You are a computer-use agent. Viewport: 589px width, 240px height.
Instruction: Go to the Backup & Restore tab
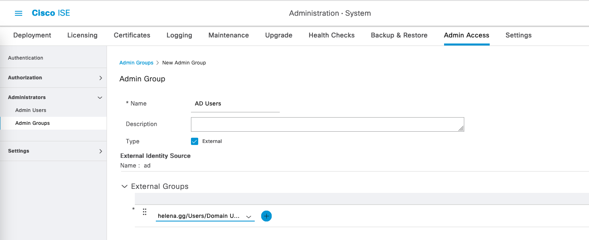tap(399, 35)
